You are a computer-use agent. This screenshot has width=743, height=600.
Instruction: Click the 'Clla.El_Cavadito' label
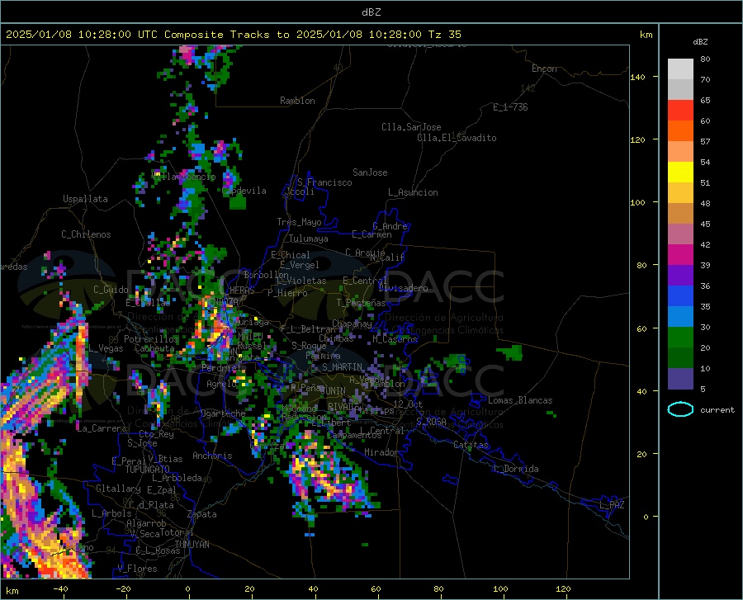(x=457, y=138)
